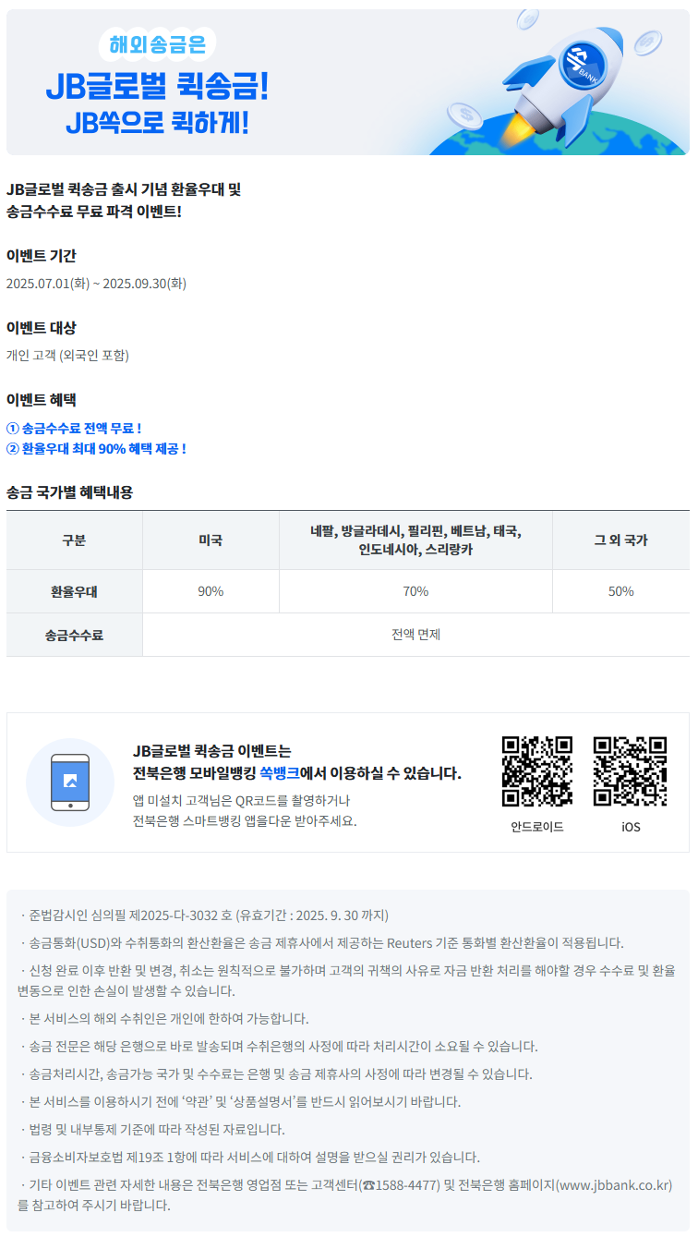Viewport: 698px width, 1237px height.
Task: Click the '약관' 및 '상품설명서' notice line
Action: click(x=239, y=1102)
